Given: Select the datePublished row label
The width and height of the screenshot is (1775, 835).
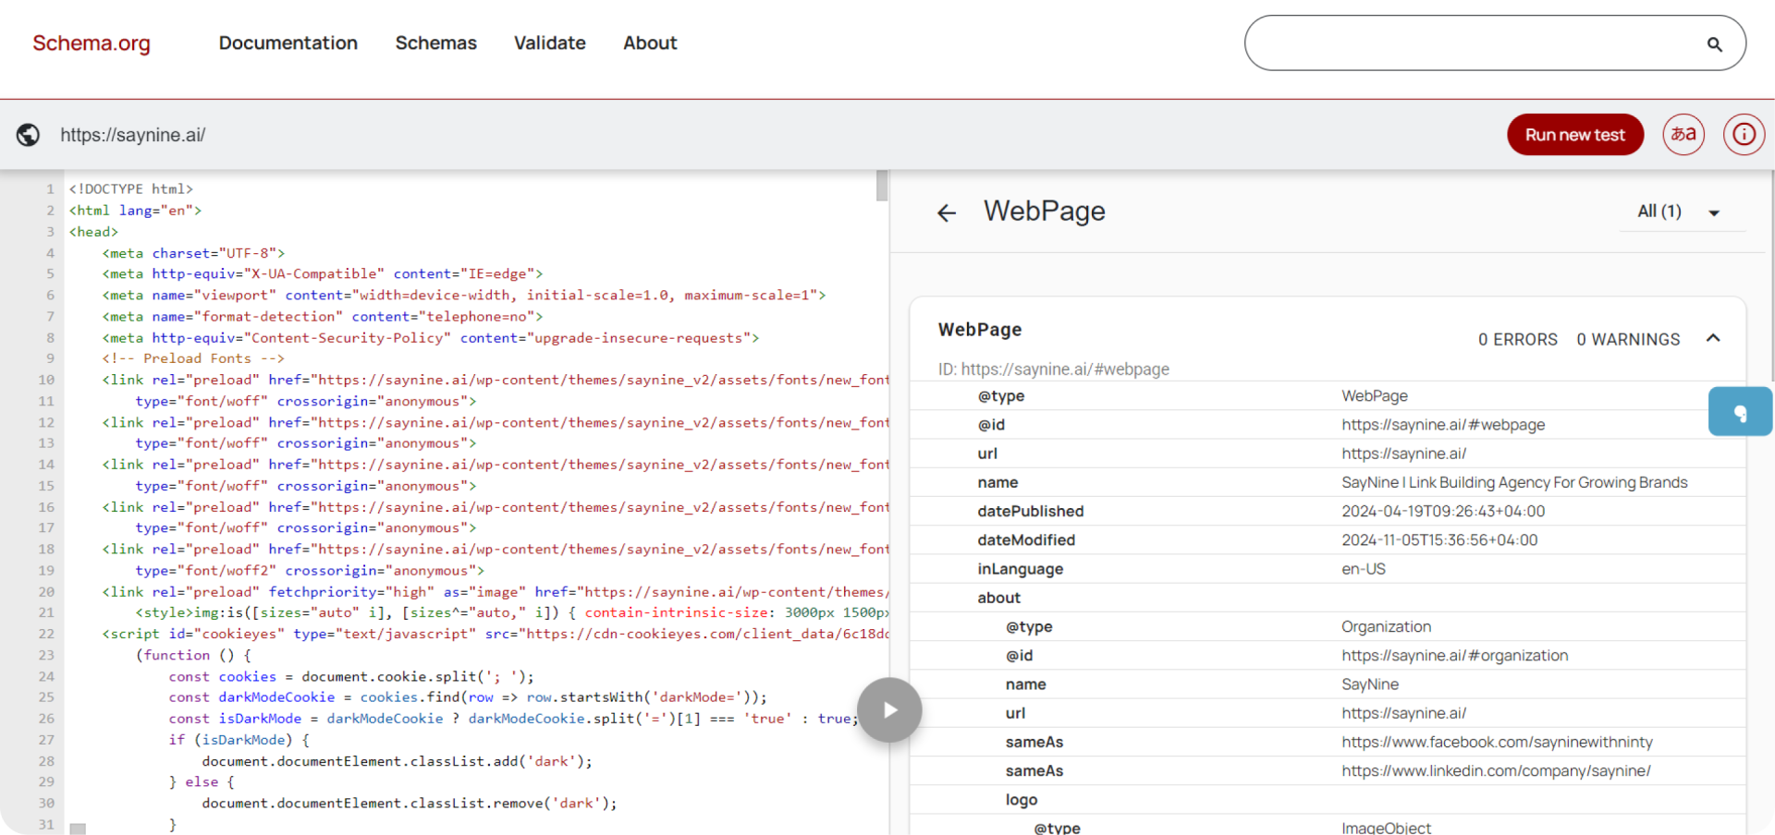Looking at the screenshot, I should [1031, 511].
